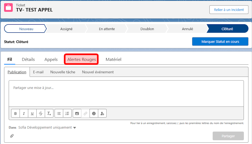Click the pink Ticket briefcase icon

pyautogui.click(x=8, y=8)
